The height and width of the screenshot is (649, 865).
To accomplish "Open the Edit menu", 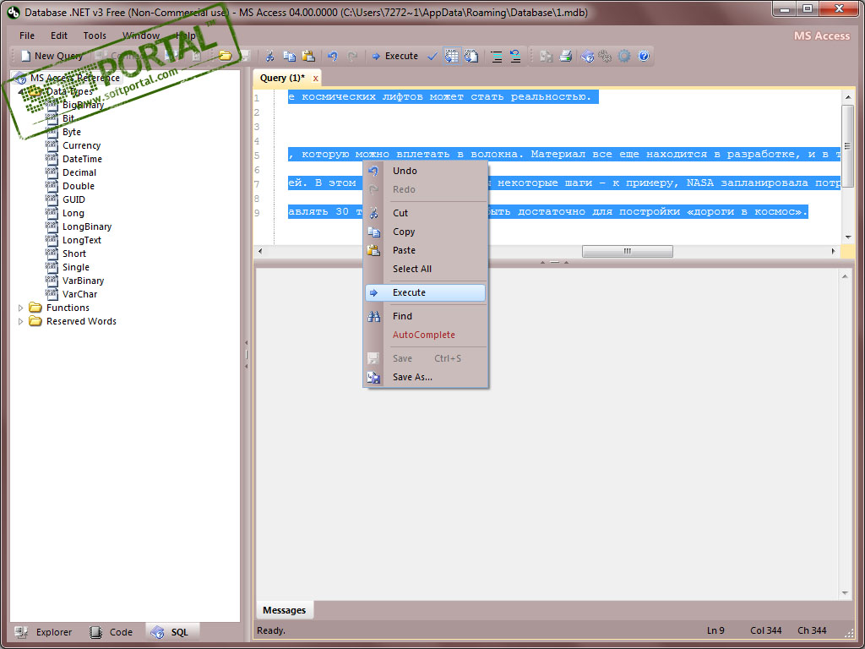I will (59, 35).
